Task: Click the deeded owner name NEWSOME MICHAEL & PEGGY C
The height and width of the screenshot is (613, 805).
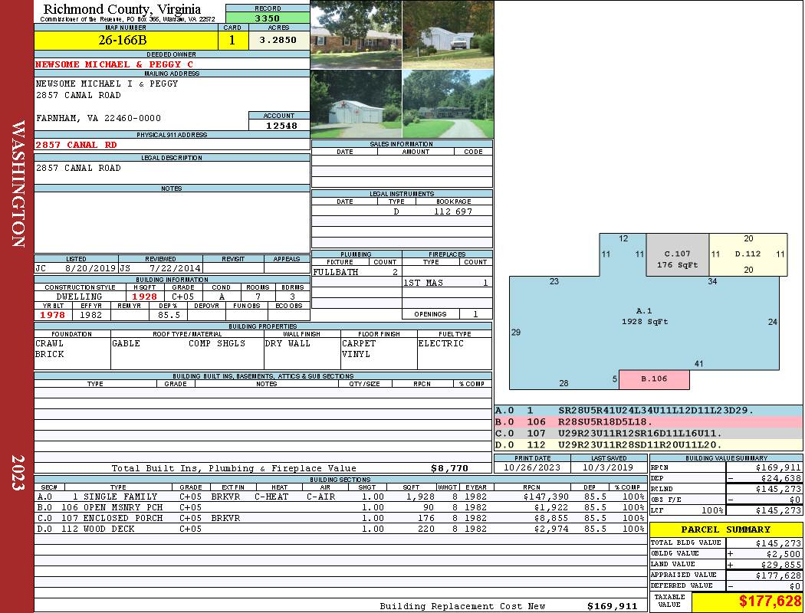Action: (114, 64)
